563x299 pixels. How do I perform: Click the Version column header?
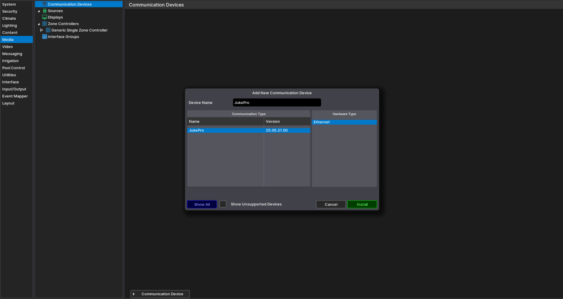[x=287, y=121]
